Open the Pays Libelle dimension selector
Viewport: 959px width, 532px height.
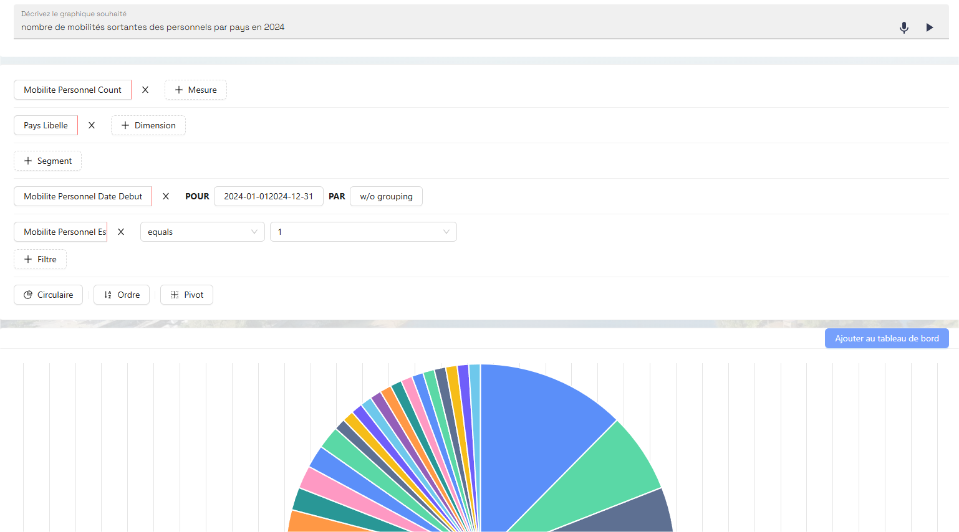pos(46,125)
